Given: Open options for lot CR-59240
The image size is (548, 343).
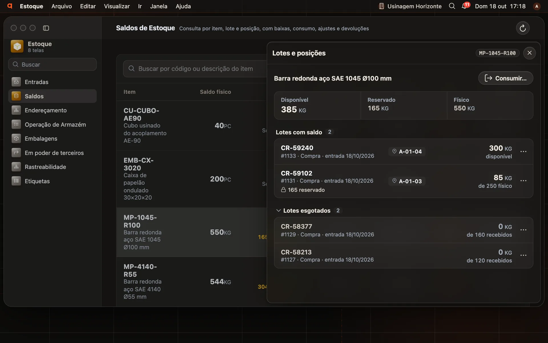Looking at the screenshot, I should pyautogui.click(x=523, y=151).
